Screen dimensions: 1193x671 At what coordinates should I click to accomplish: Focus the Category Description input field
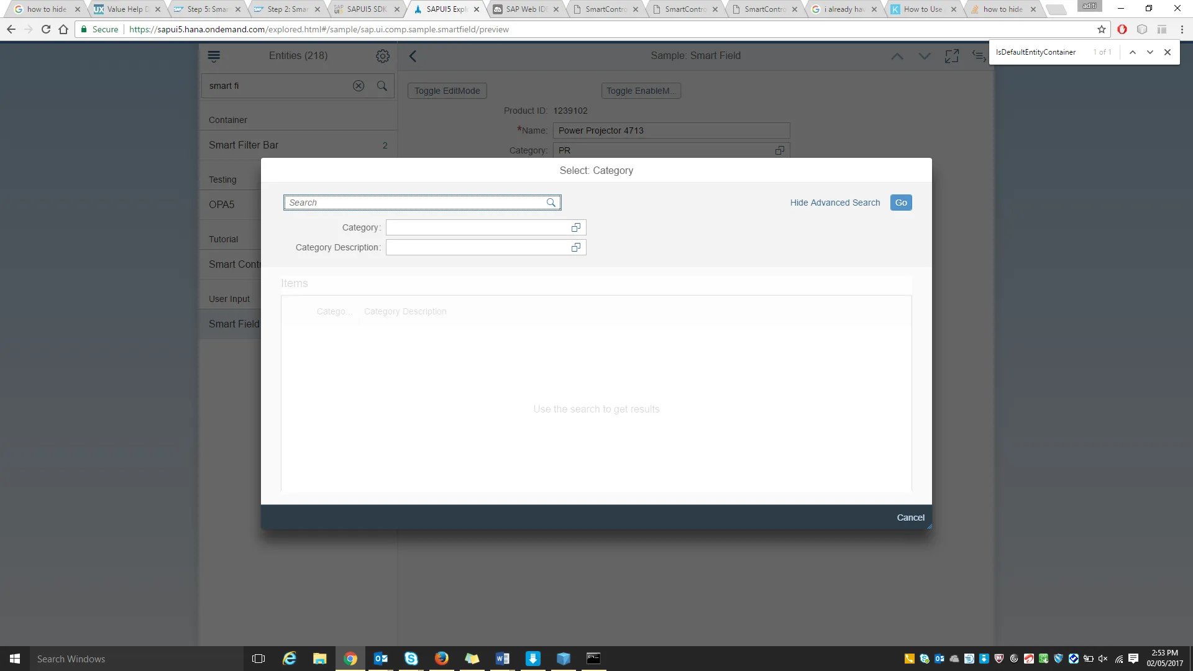click(477, 247)
